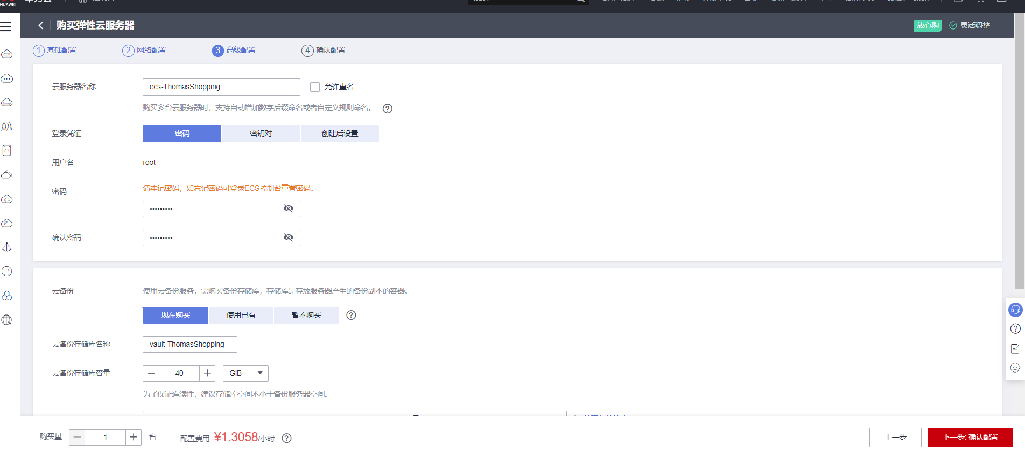Open the IP circle sidebar icon
The image size is (1025, 458).
coord(7,271)
